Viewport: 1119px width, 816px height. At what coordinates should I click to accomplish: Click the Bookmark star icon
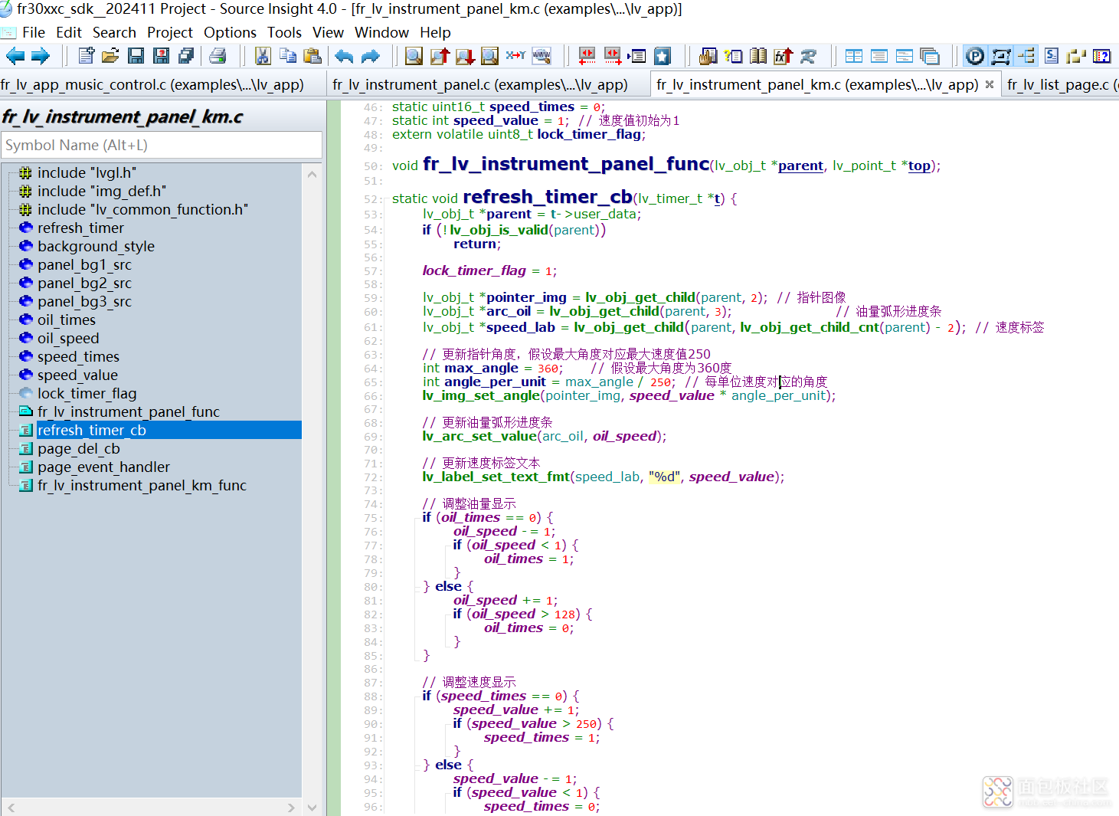663,56
